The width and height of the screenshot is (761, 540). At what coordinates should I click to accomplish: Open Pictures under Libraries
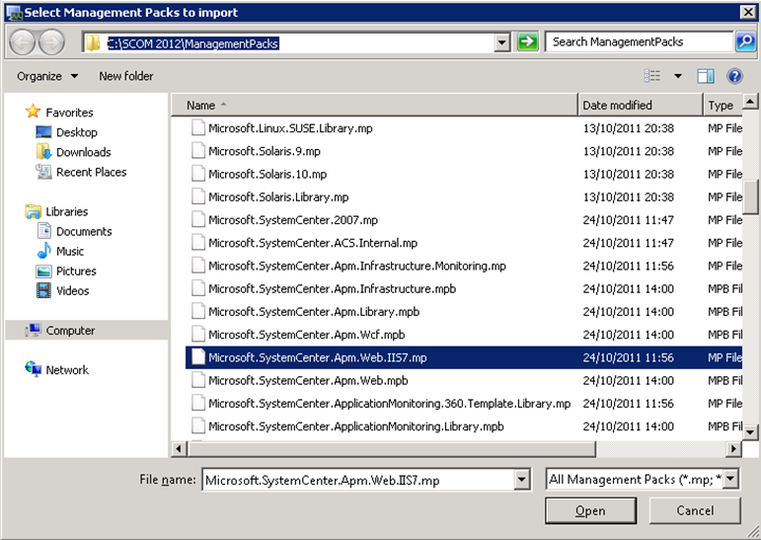click(x=76, y=270)
